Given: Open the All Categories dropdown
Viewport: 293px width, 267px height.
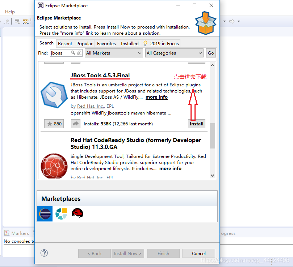Looking at the screenshot, I should click(x=174, y=53).
